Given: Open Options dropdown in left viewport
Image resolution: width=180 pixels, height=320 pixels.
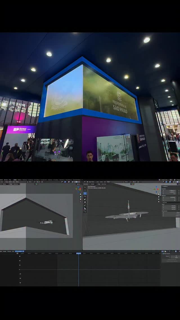Looking at the screenshot, I should (x=79, y=184).
